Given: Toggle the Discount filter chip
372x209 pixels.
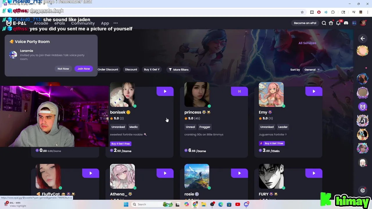Looking at the screenshot, I should point(131,70).
